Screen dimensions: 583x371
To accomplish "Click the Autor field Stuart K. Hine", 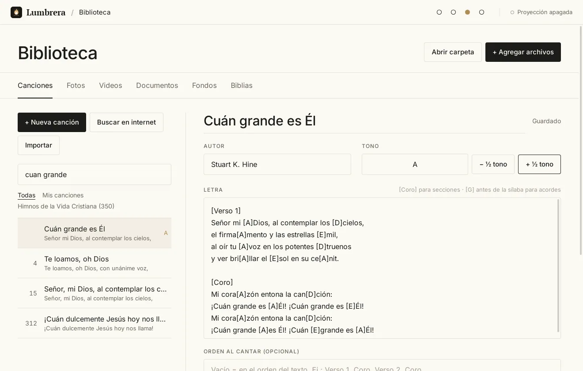I will (277, 164).
